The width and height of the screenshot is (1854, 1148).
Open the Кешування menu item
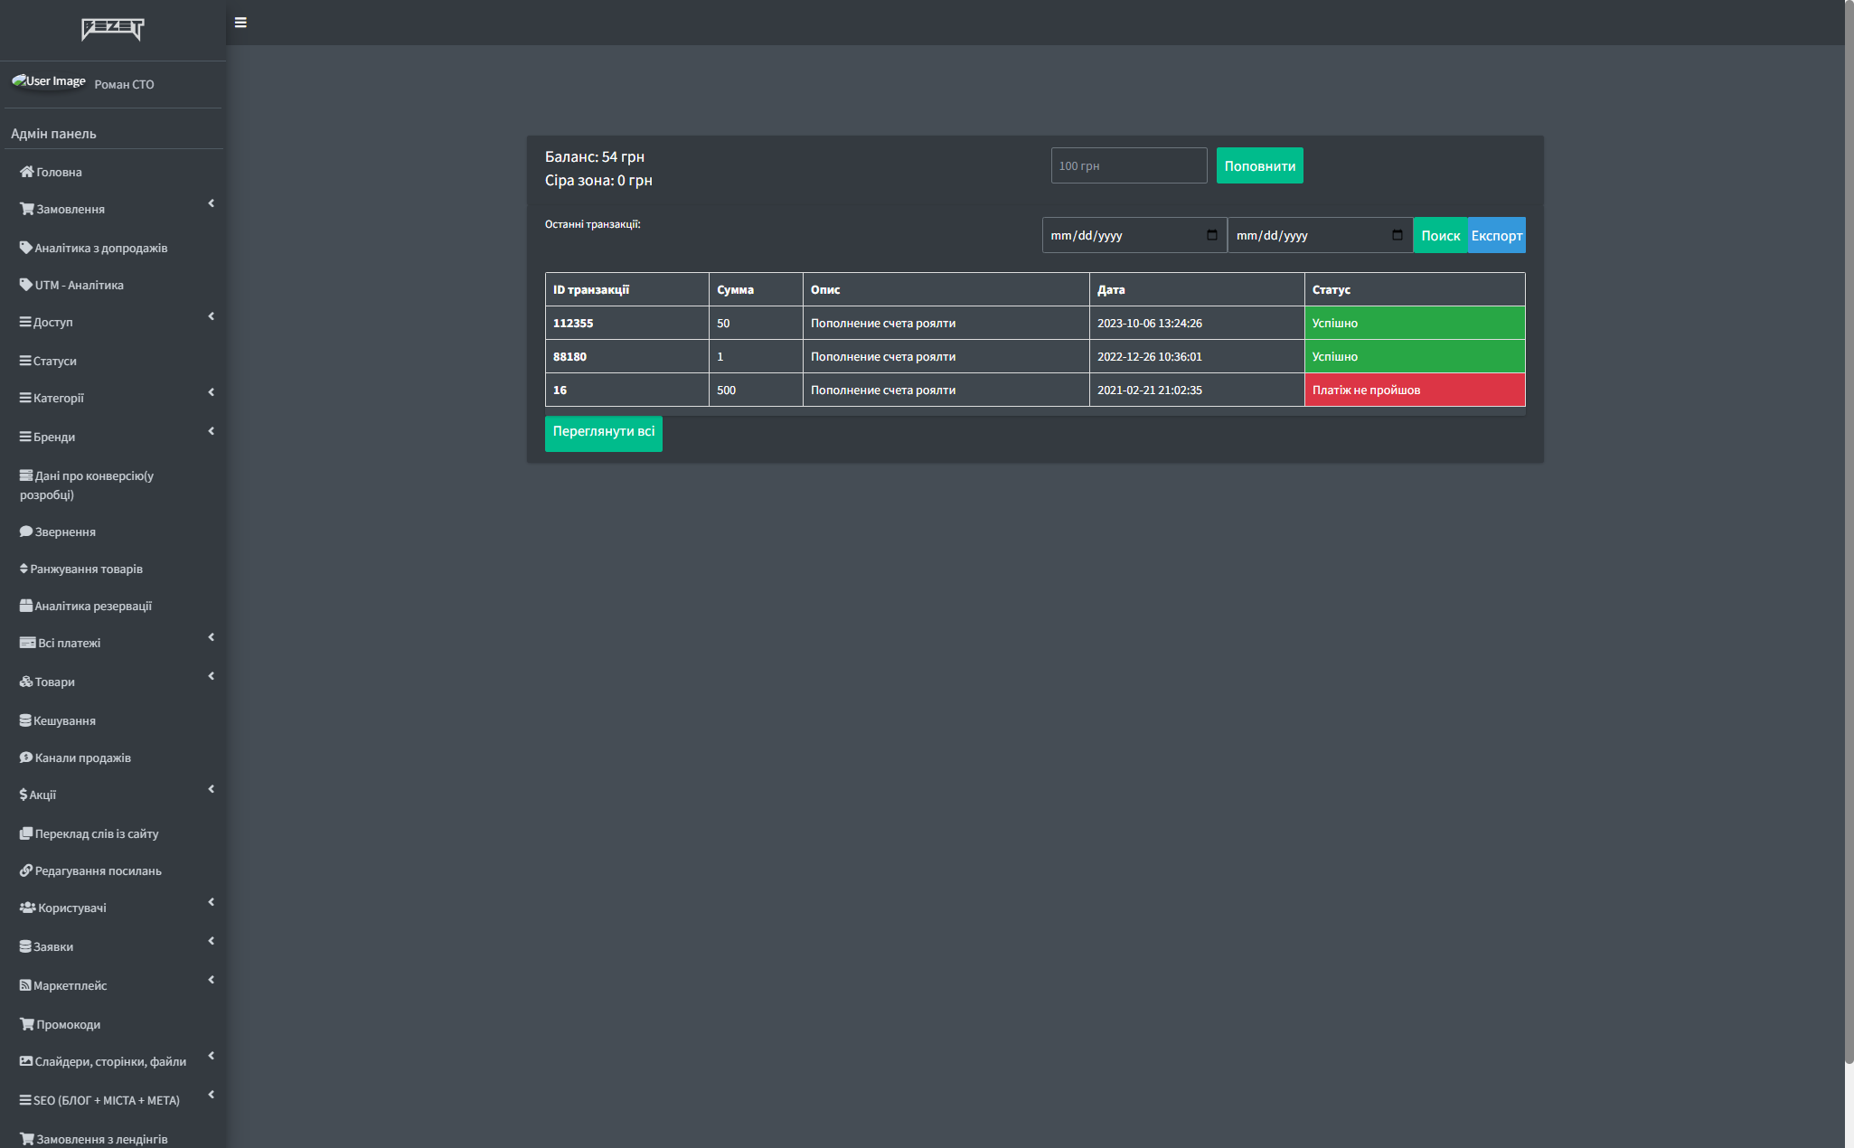tap(114, 720)
